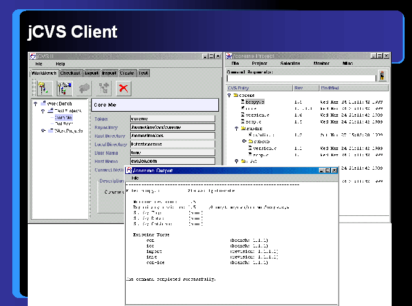This screenshot has width=412, height=306.
Task: Collapse the WorkBench root tree node
Action: [x=35, y=104]
